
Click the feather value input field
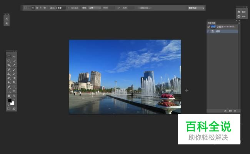pyautogui.click(x=60, y=8)
